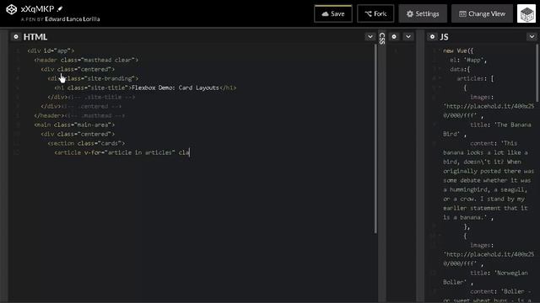Click the "el: '#app'" line in JS
The width and height of the screenshot is (540, 303).
click(x=468, y=60)
